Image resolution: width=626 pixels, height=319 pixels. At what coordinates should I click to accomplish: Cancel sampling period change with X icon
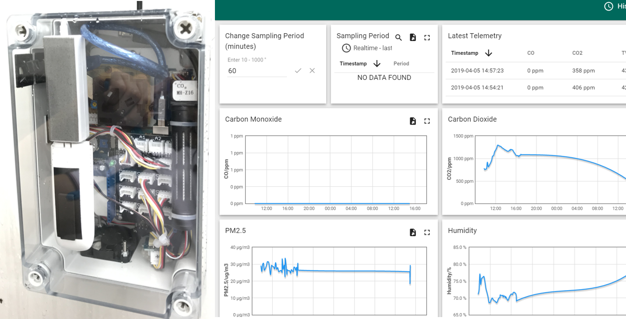(x=312, y=71)
